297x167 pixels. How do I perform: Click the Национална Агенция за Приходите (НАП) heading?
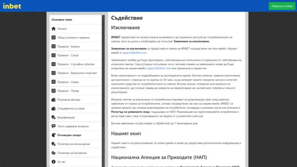pyautogui.click(x=159, y=157)
